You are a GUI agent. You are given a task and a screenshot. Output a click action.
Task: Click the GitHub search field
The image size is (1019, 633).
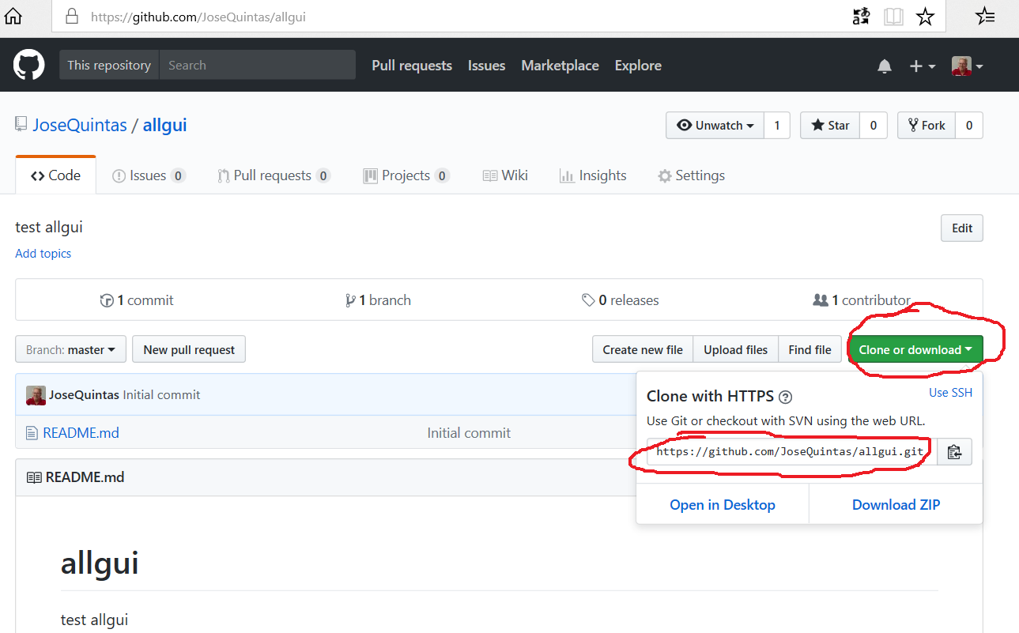point(258,65)
